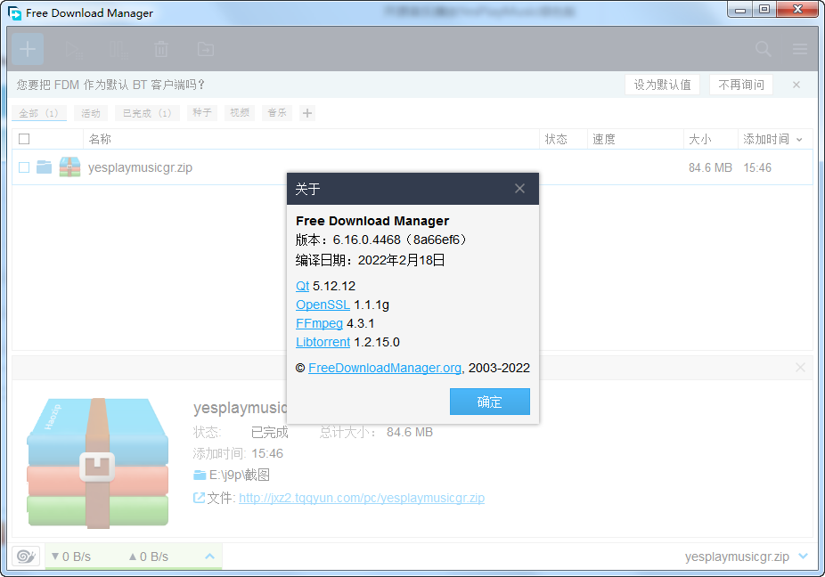This screenshot has width=825, height=577.
Task: Open the search magnifier in toolbar
Action: (x=763, y=50)
